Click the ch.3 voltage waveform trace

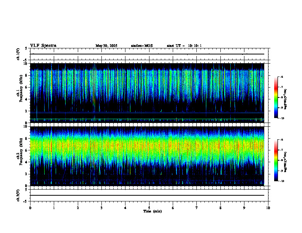tap(147, 195)
